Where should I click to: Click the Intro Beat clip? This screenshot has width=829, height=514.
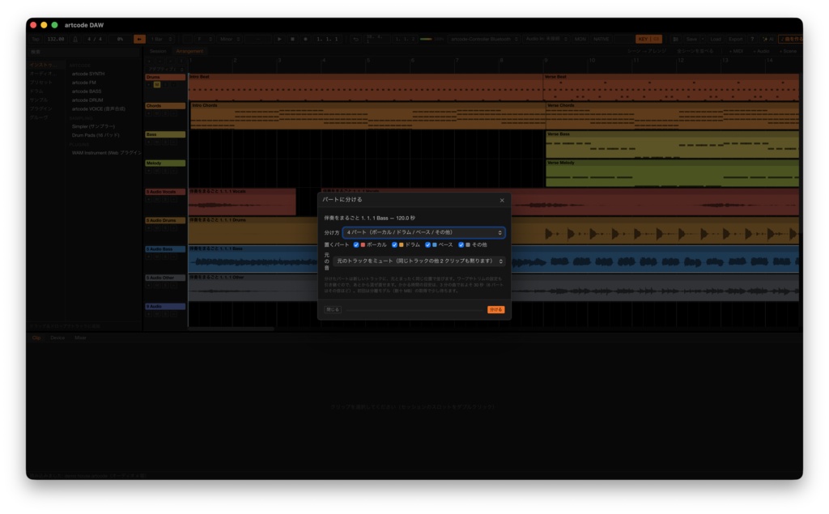pyautogui.click(x=365, y=87)
